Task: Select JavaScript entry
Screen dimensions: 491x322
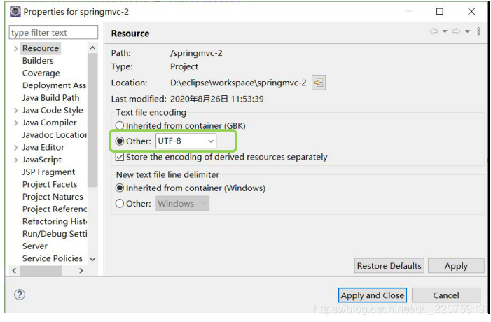Action: coord(42,160)
